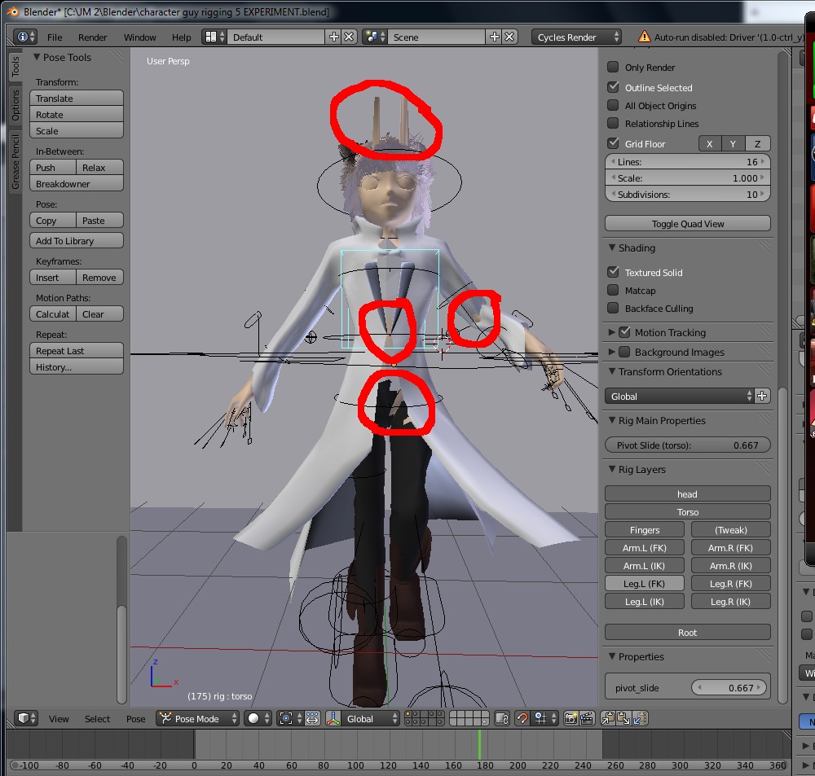Click the OpenGL render animation clapper icon
This screenshot has height=776, width=815.
tap(586, 718)
